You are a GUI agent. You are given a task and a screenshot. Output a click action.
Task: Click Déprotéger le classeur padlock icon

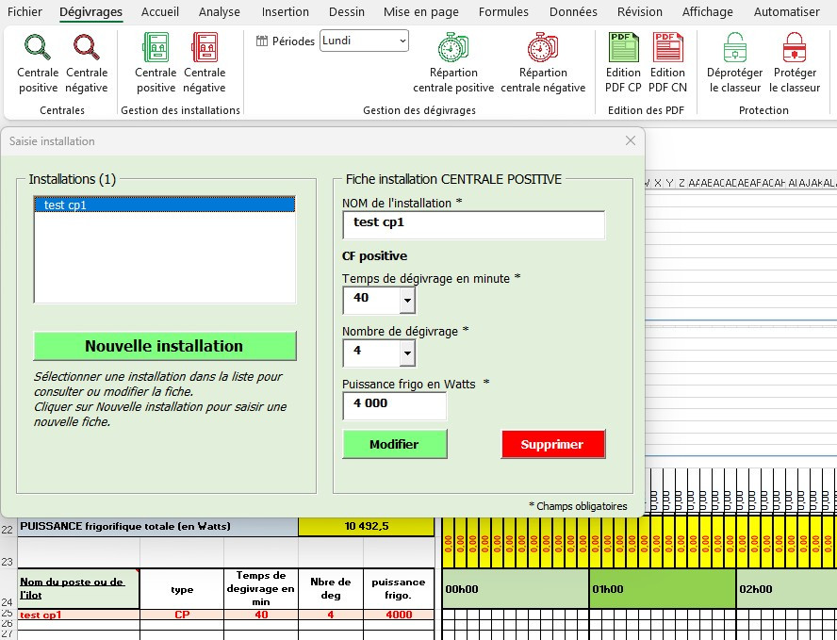coord(734,48)
